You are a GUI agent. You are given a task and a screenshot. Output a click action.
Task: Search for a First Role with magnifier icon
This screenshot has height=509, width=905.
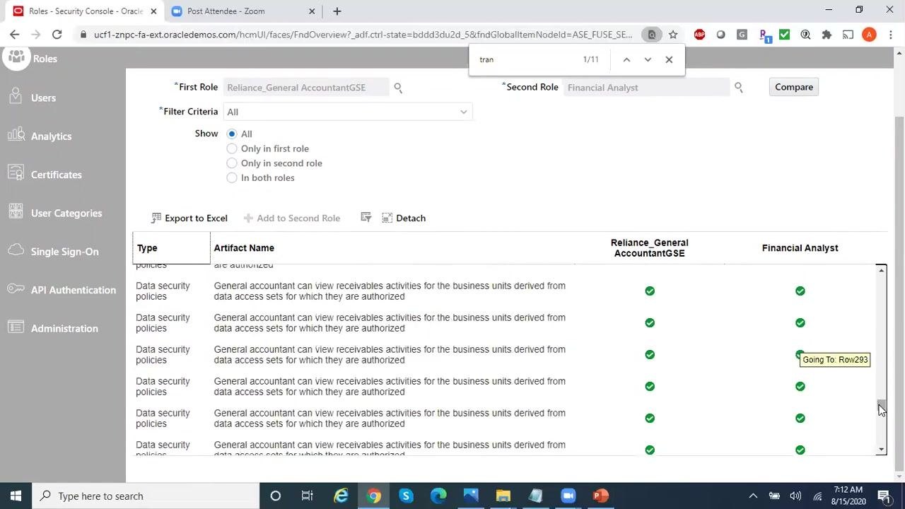click(x=398, y=88)
